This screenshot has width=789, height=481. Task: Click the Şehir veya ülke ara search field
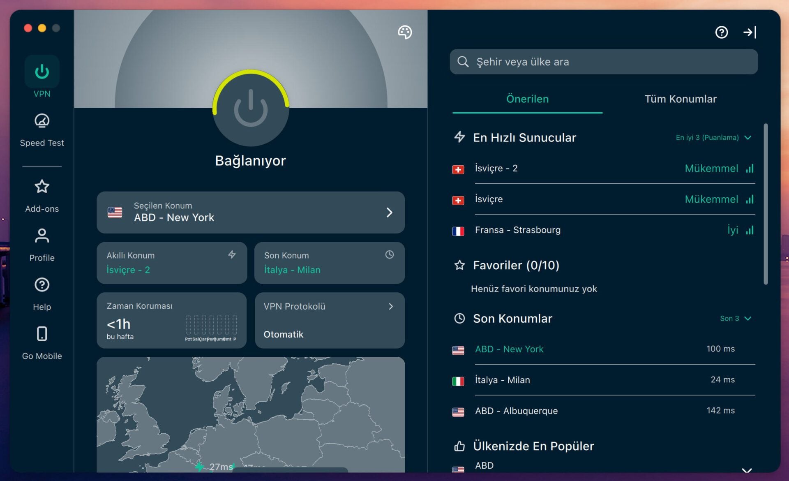(x=604, y=62)
